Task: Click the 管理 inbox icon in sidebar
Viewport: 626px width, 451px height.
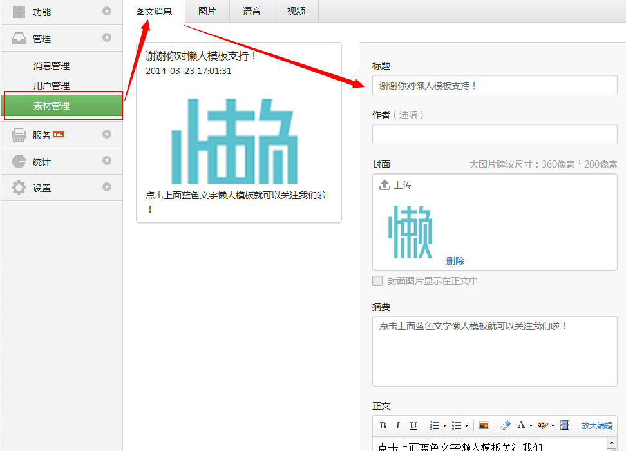Action: coord(19,39)
